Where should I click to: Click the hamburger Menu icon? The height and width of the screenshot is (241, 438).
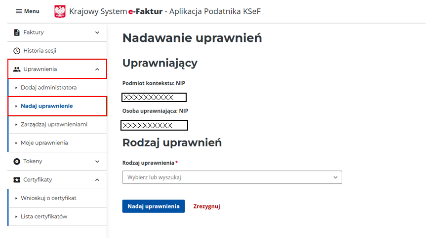pyautogui.click(x=19, y=11)
